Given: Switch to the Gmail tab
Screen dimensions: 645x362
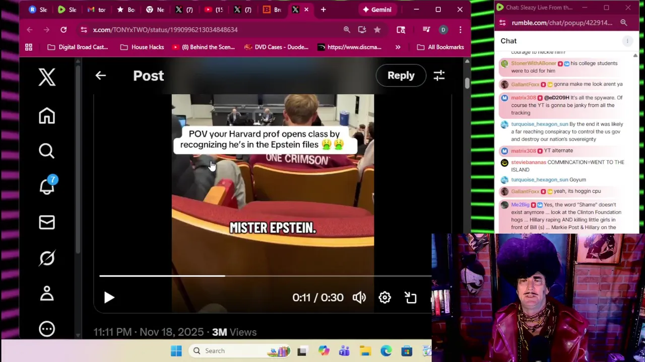Looking at the screenshot, I should (97, 10).
